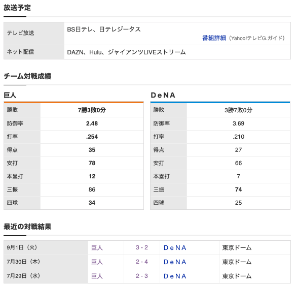Open 巨人 link in the 7月30日 row

97,262
